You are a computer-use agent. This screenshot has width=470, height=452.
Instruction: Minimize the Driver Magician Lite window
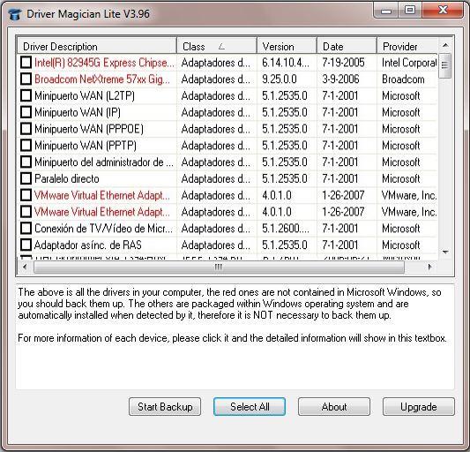[x=386, y=11]
